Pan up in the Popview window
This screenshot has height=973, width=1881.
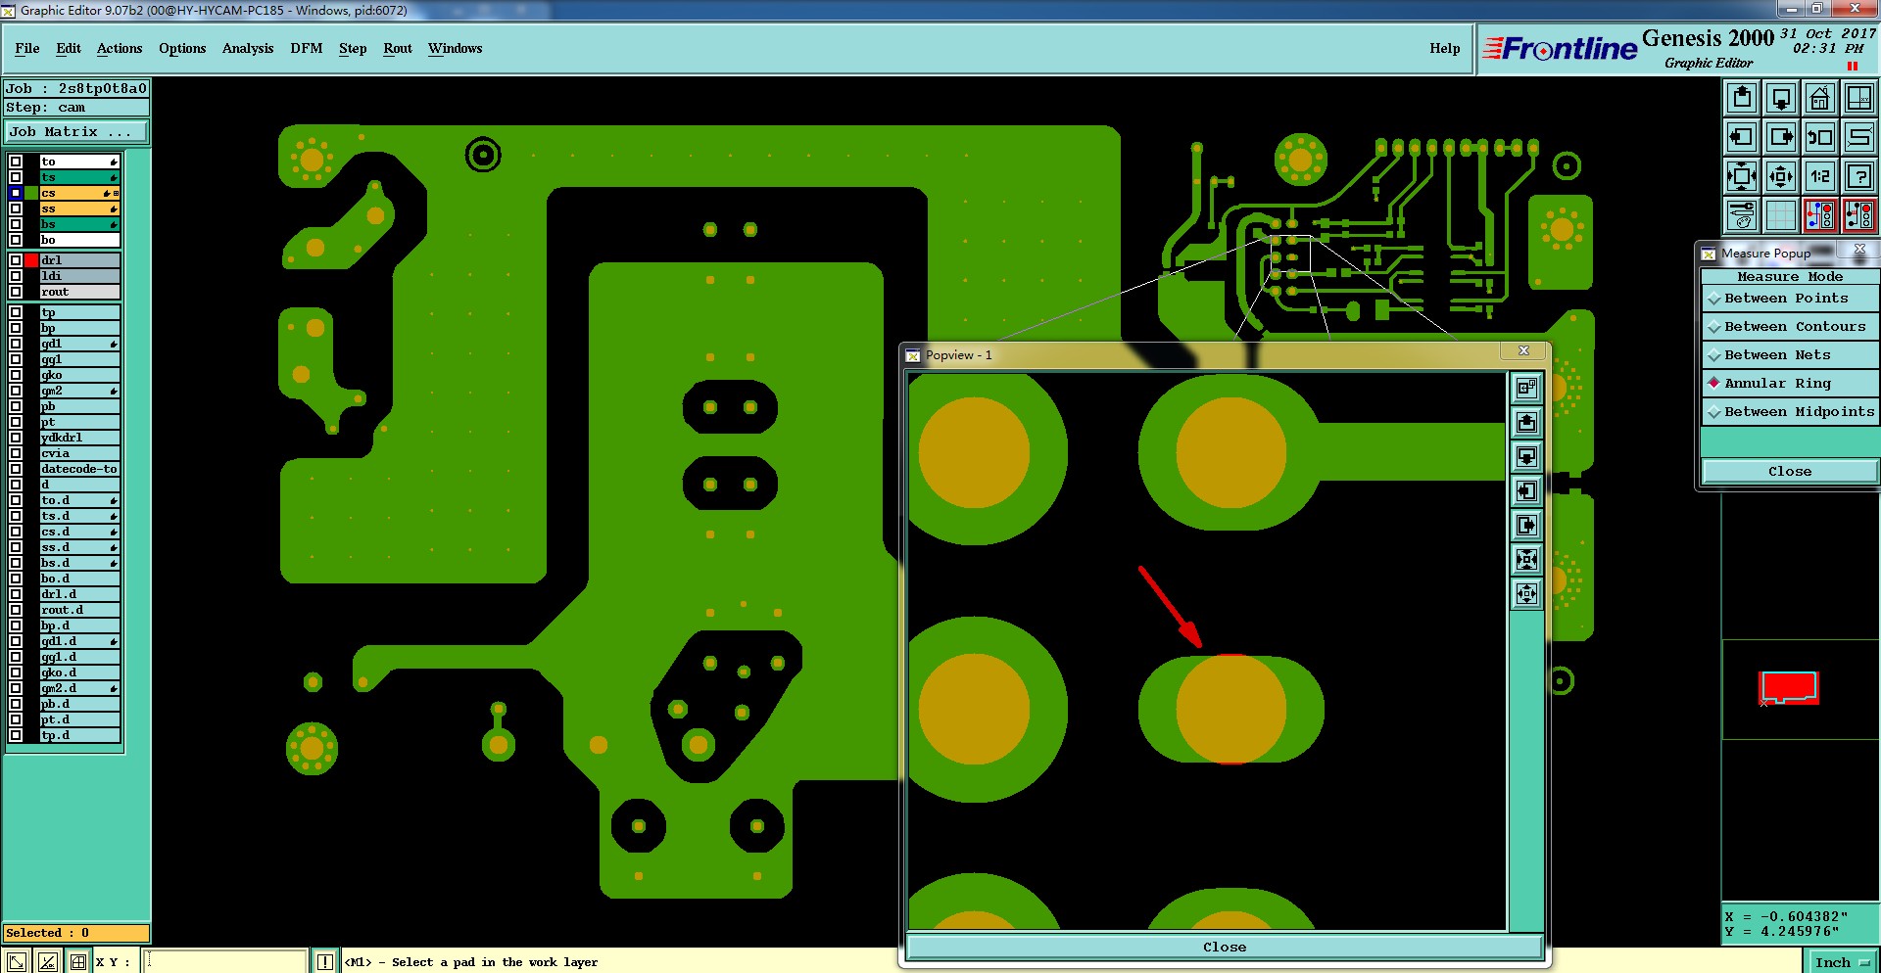tap(1526, 422)
